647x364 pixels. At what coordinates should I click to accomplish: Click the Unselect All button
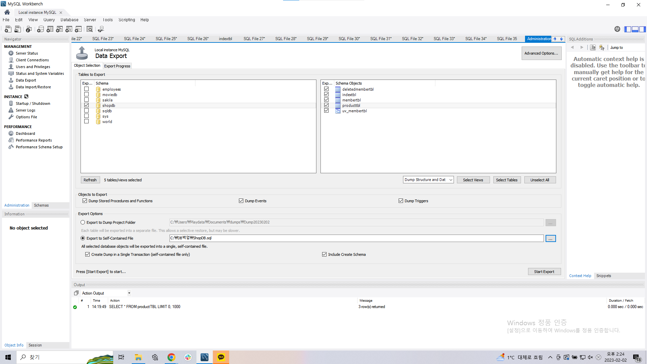pos(540,180)
